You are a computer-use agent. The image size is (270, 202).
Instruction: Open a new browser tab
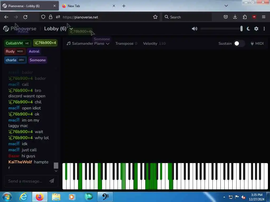[124, 6]
